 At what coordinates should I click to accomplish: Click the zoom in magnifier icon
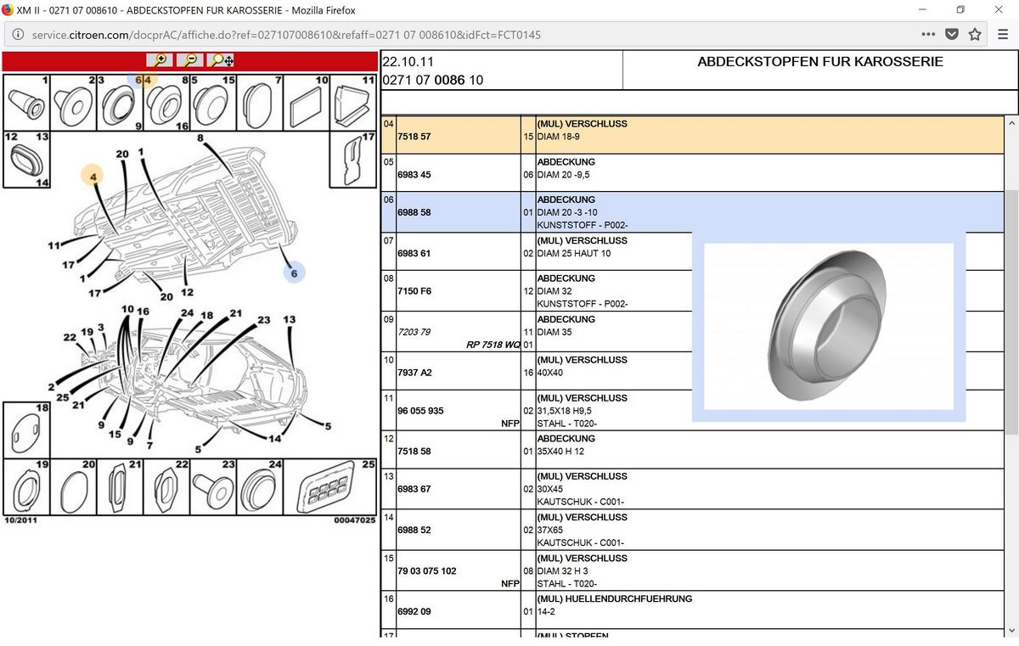click(x=160, y=60)
